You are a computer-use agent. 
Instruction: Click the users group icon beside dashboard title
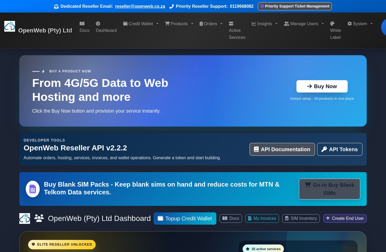pos(39,218)
